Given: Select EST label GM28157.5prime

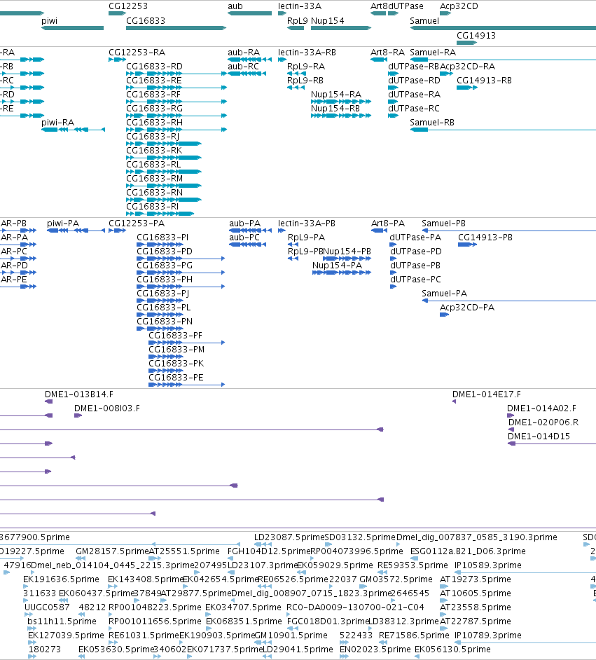Looking at the screenshot, I should (x=112, y=551).
